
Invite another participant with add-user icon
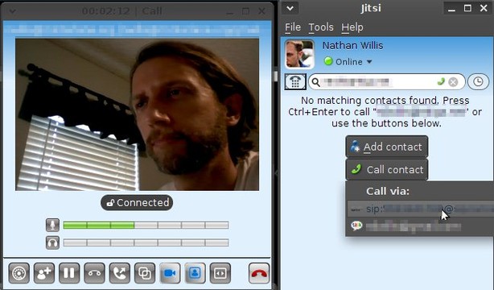click(x=44, y=273)
